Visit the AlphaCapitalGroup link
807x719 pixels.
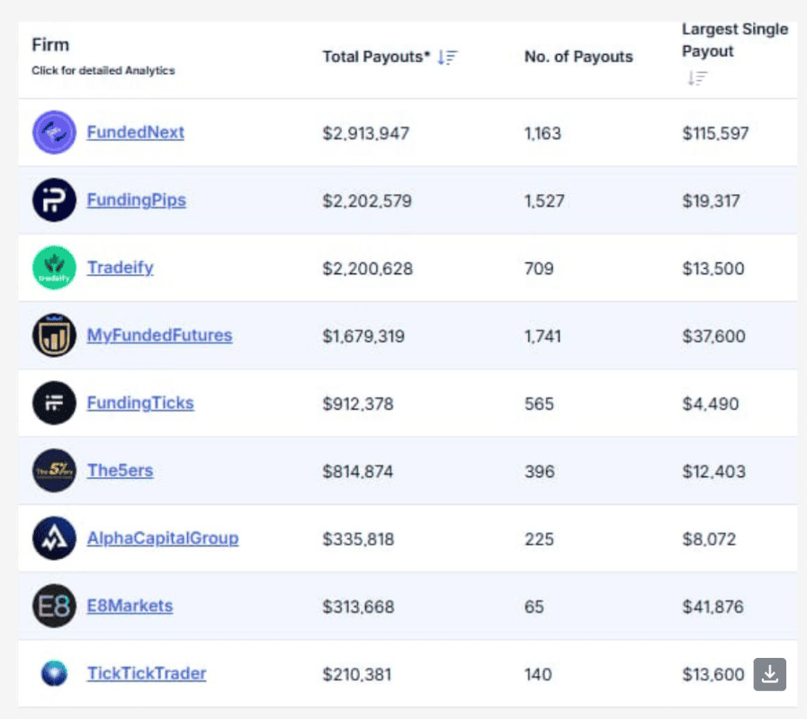point(162,538)
